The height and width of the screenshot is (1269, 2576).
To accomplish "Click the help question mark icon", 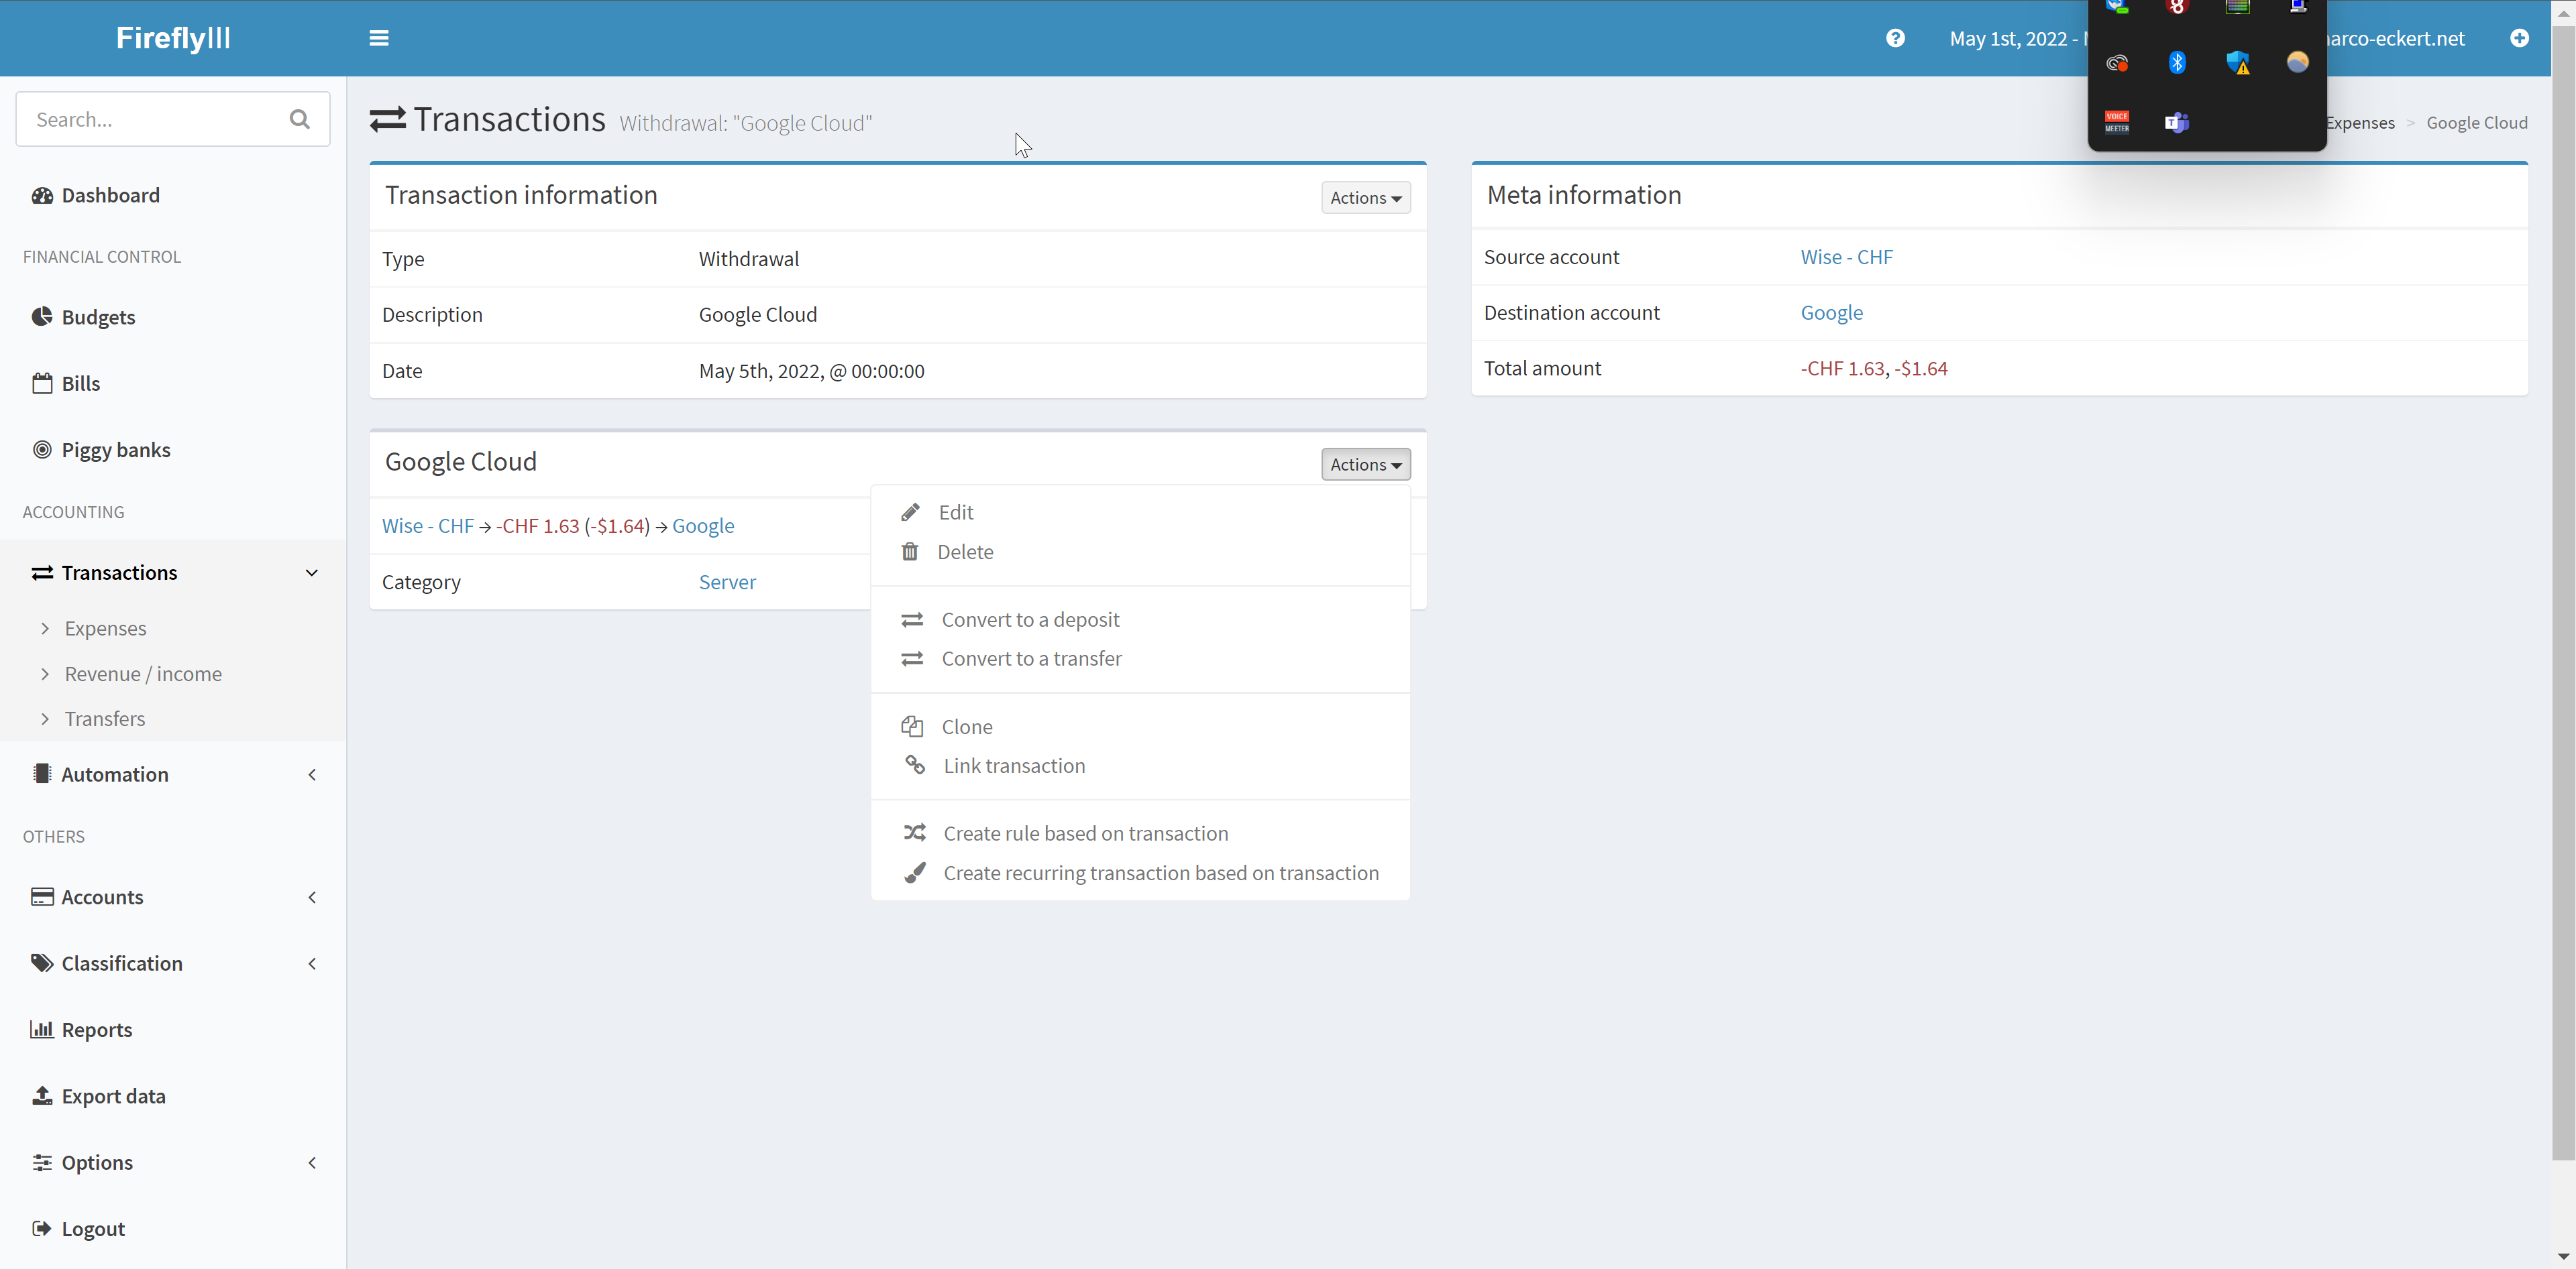I will point(1896,38).
